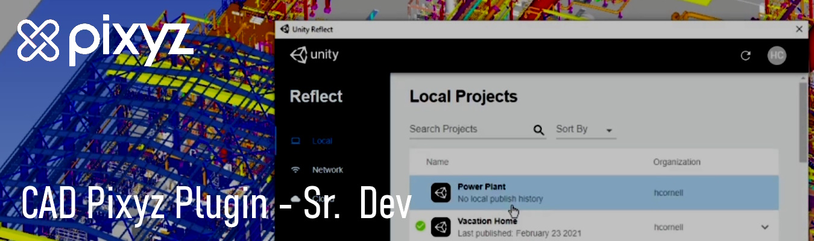The image size is (814, 241).
Task: Open the HC user avatar menu
Action: 777,55
